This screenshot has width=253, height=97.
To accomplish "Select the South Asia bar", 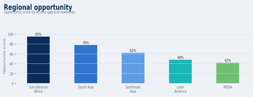I will click(86, 64).
